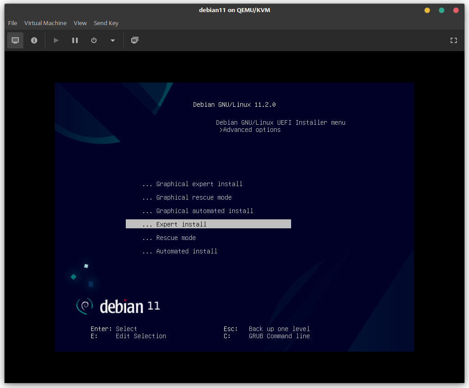Select Graphical expert install entry
This screenshot has height=388, width=469.
(199, 184)
